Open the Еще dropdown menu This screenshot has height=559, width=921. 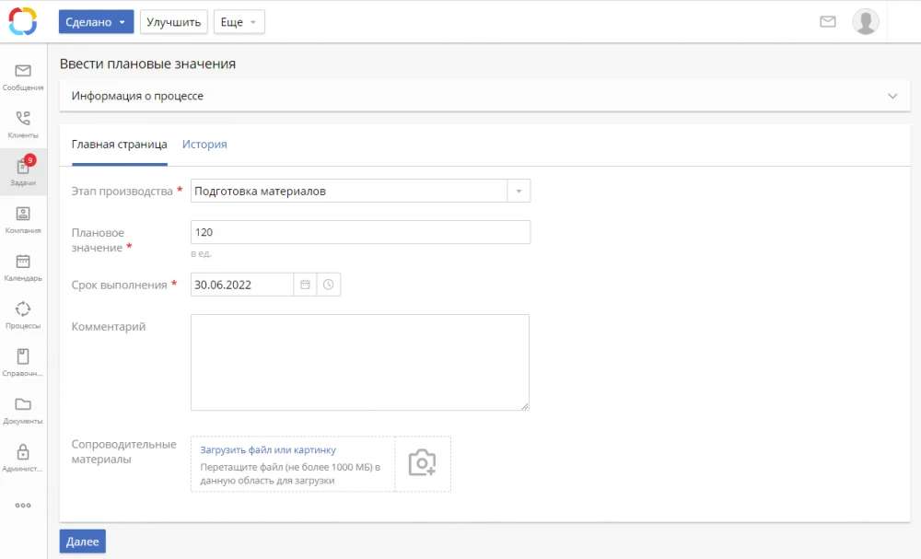[239, 22]
